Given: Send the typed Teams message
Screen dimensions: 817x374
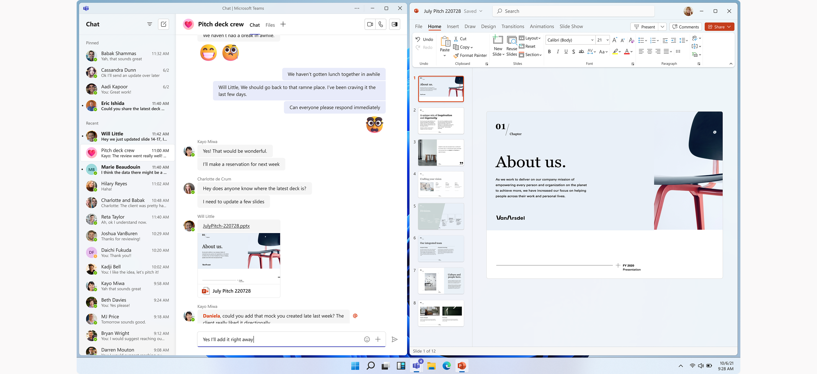Looking at the screenshot, I should [x=394, y=339].
